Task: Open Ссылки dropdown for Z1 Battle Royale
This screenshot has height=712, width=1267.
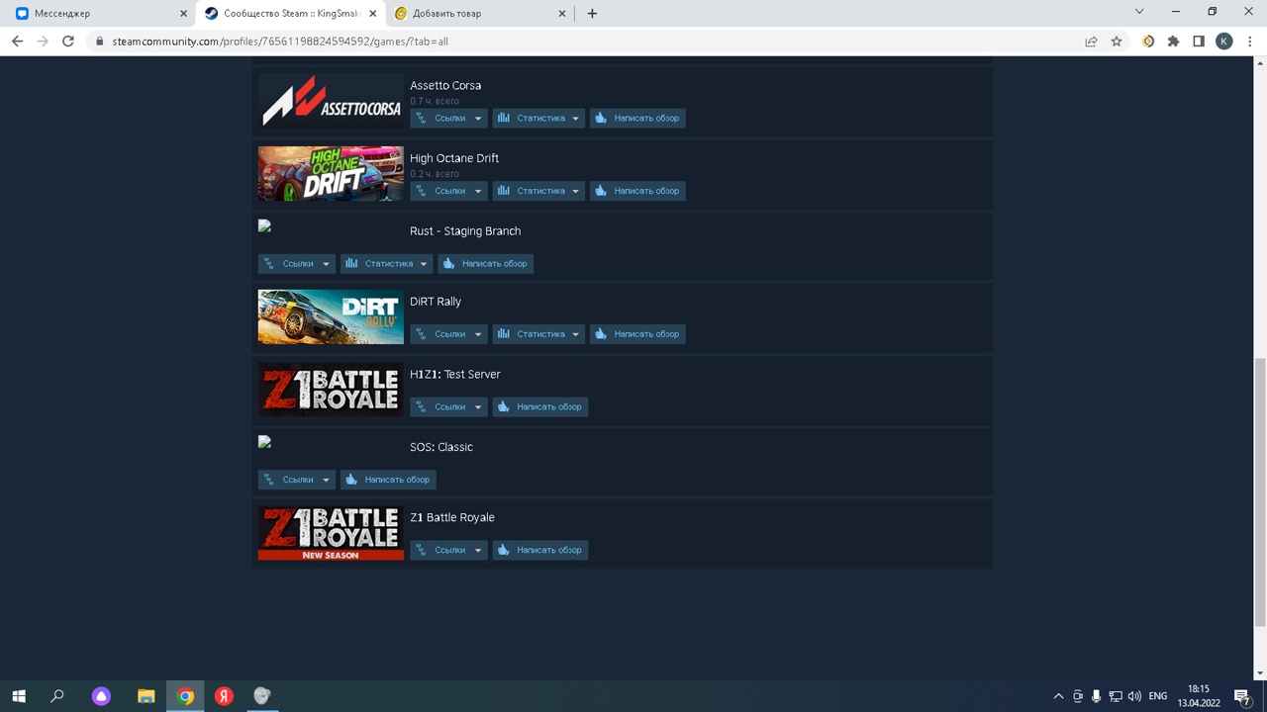Action: [x=448, y=550]
